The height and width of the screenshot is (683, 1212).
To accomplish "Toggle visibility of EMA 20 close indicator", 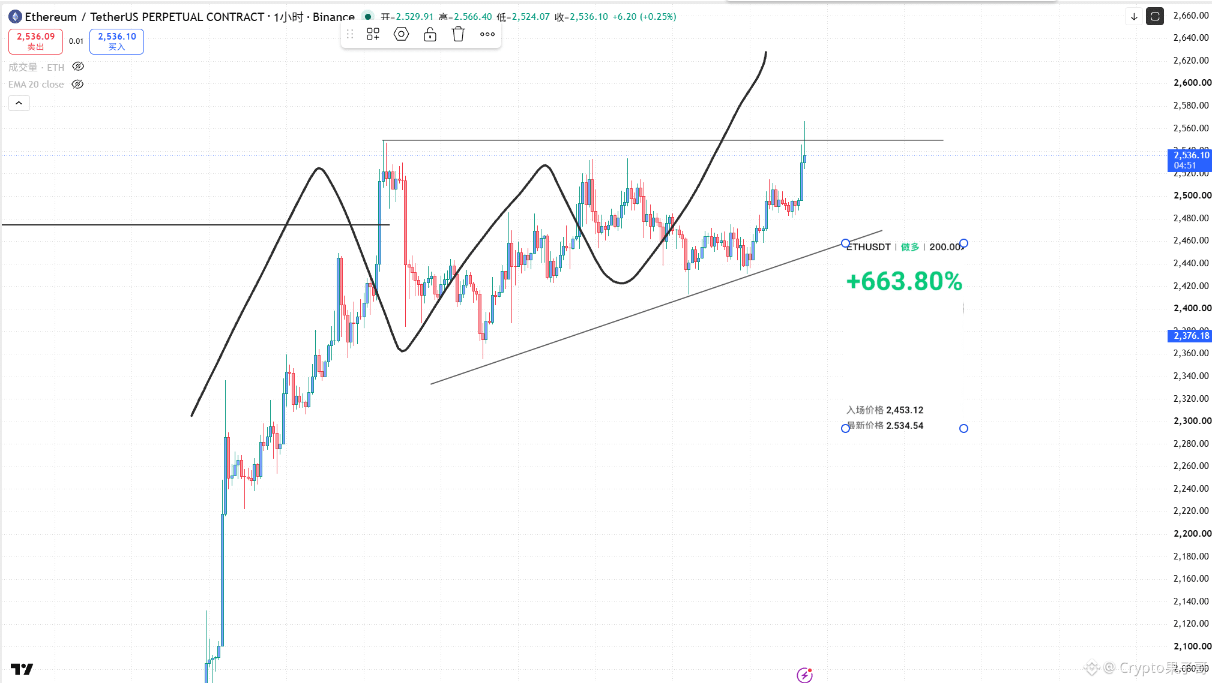I will (77, 84).
